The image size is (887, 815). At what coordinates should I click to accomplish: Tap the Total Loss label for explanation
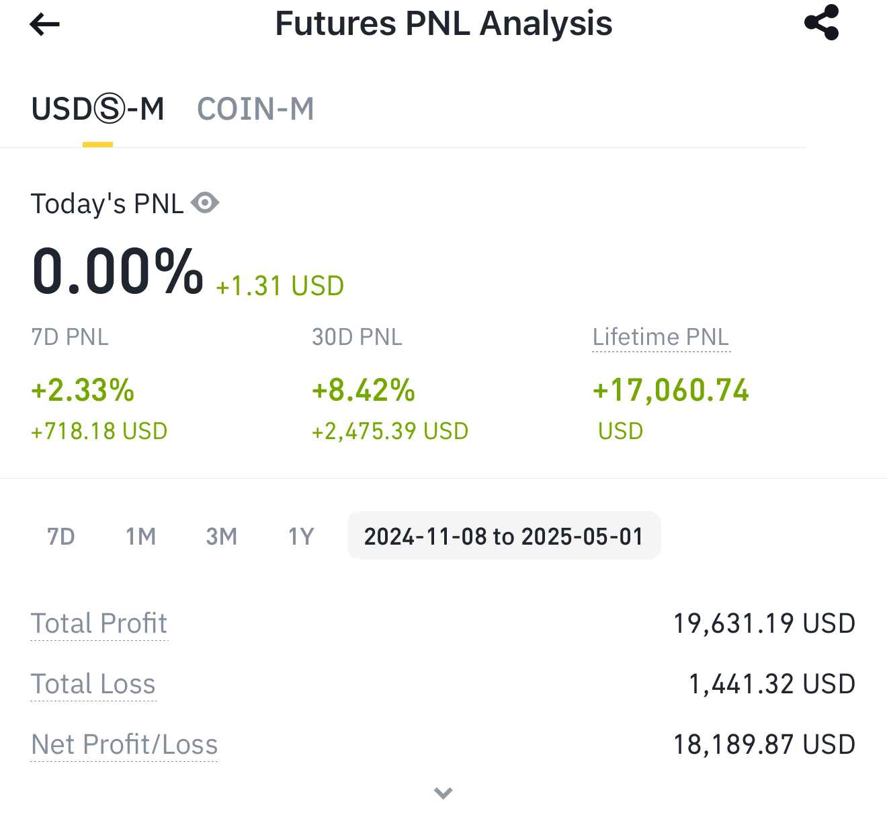pos(93,684)
